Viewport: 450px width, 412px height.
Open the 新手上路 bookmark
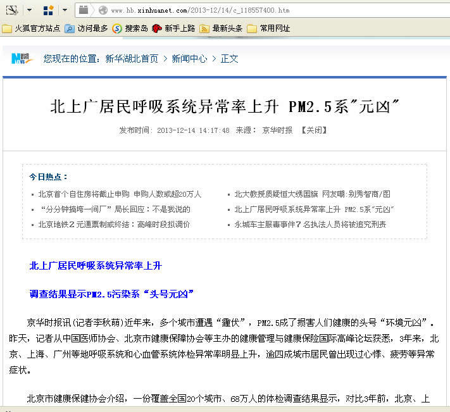(x=173, y=28)
